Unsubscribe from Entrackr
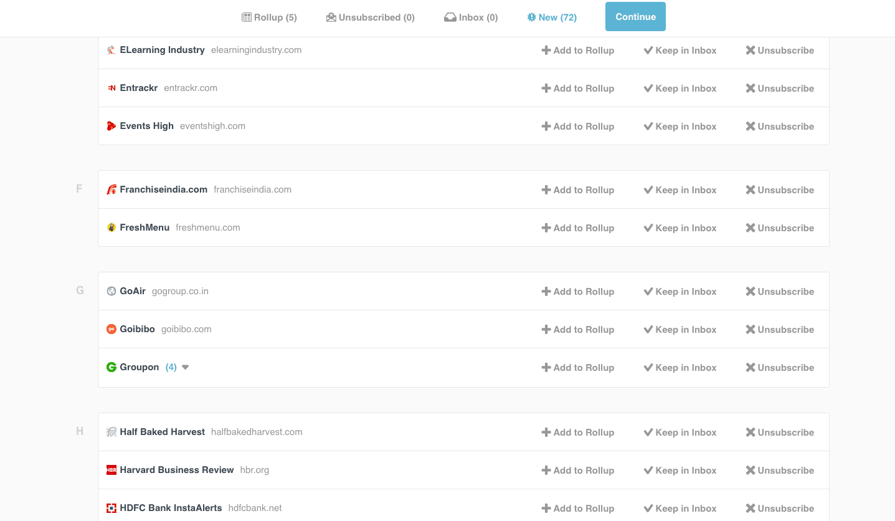The height and width of the screenshot is (521, 895). point(780,88)
